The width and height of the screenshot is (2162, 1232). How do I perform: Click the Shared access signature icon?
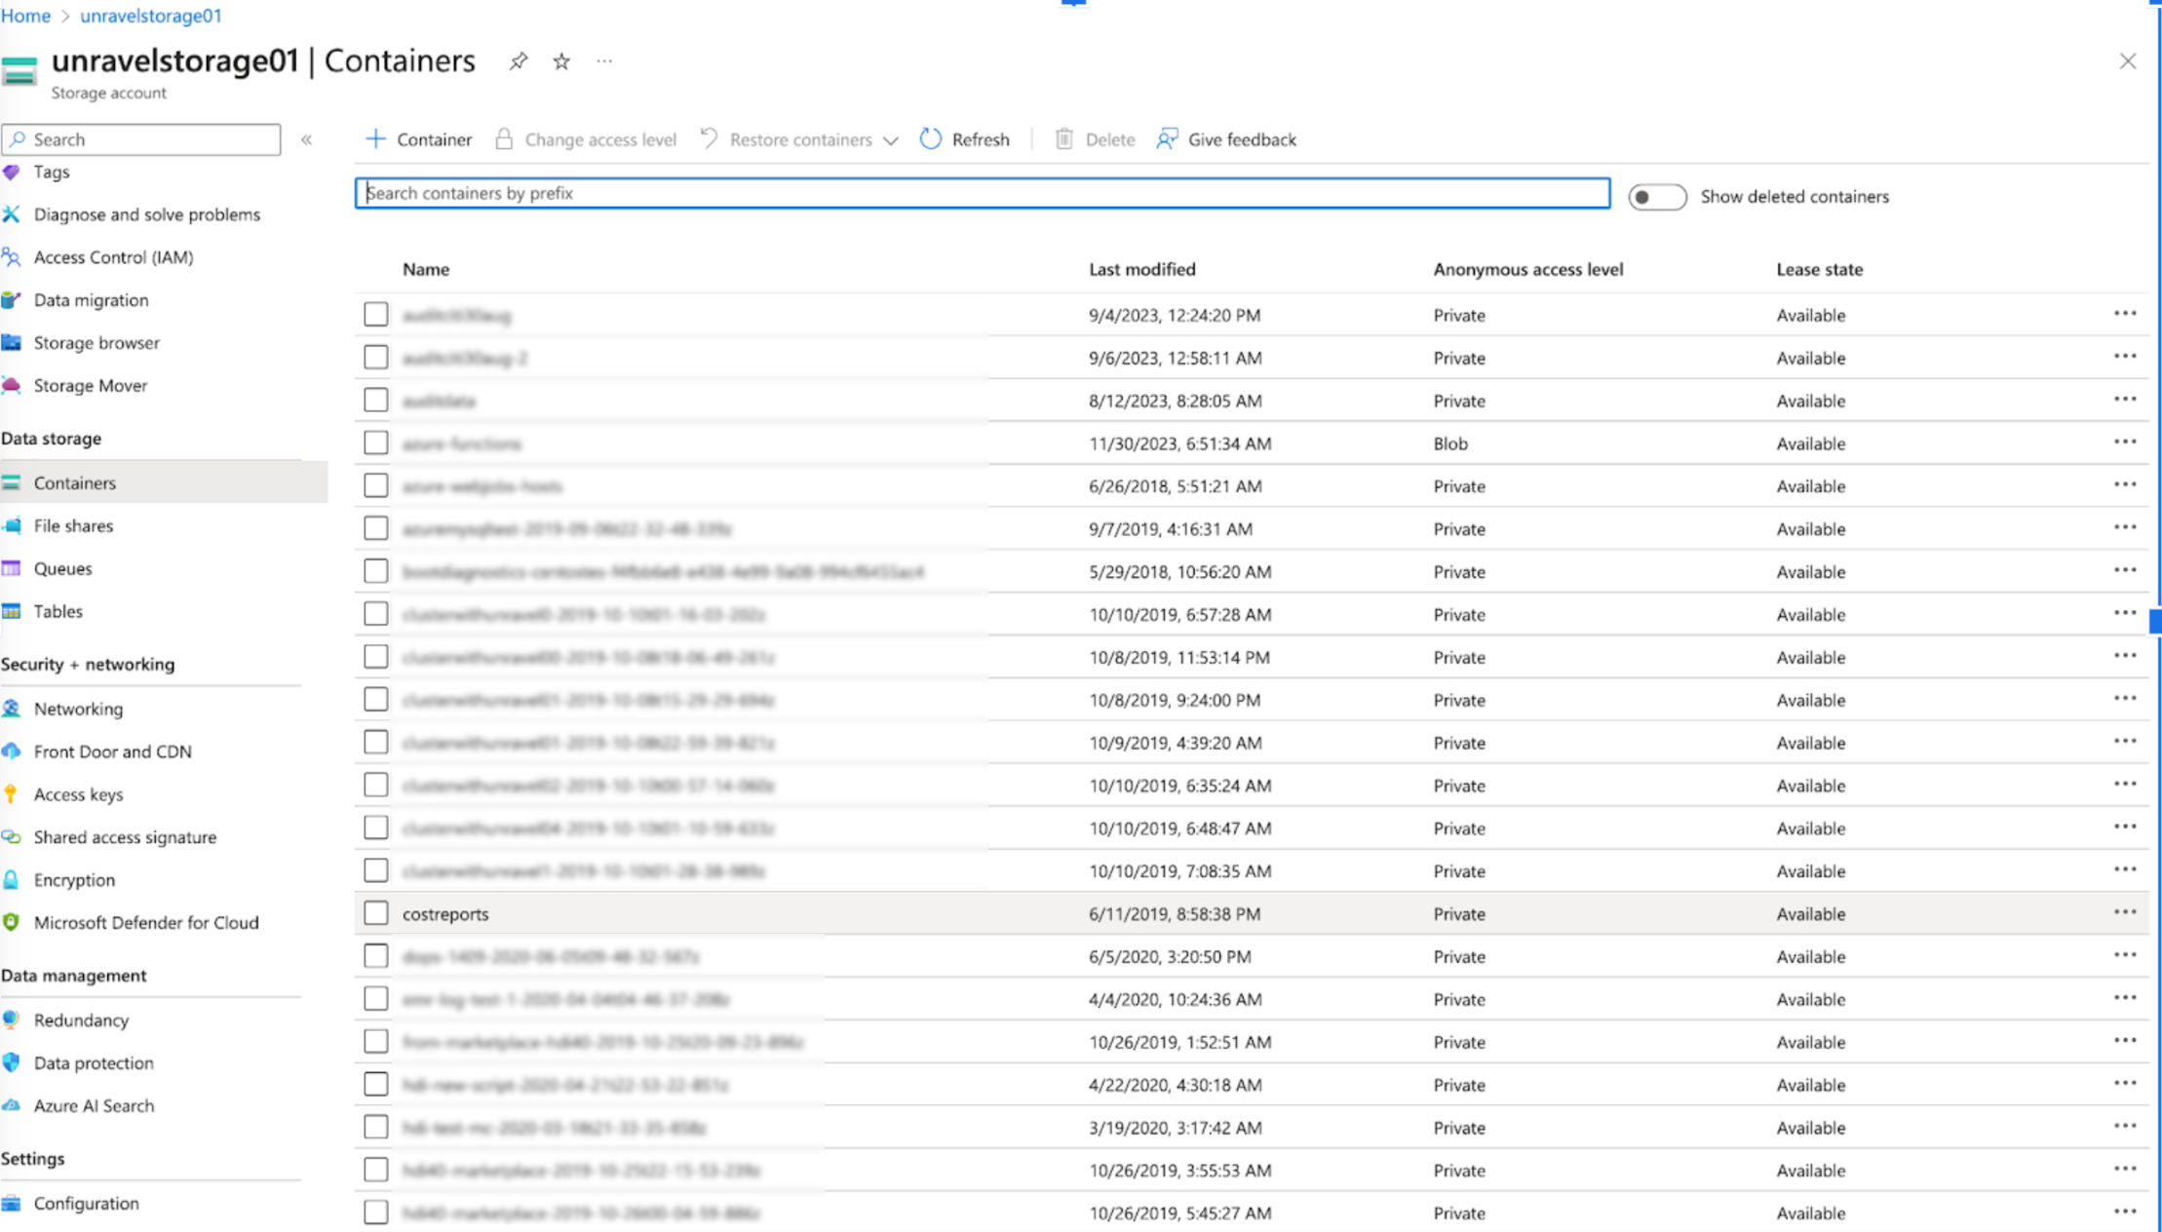(12, 837)
